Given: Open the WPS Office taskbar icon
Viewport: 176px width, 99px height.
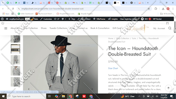Looking at the screenshot, I should pyautogui.click(x=84, y=96).
